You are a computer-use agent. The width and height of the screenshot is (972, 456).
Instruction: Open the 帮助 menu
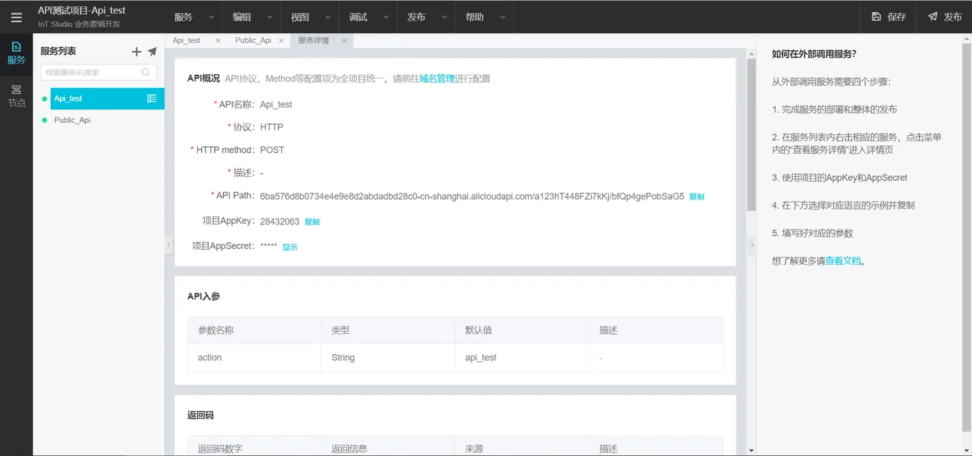pyautogui.click(x=475, y=17)
